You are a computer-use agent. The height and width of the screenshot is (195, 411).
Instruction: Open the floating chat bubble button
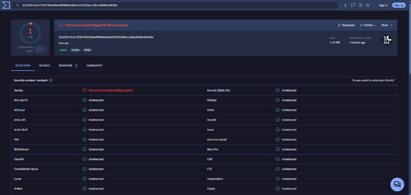(x=397, y=184)
